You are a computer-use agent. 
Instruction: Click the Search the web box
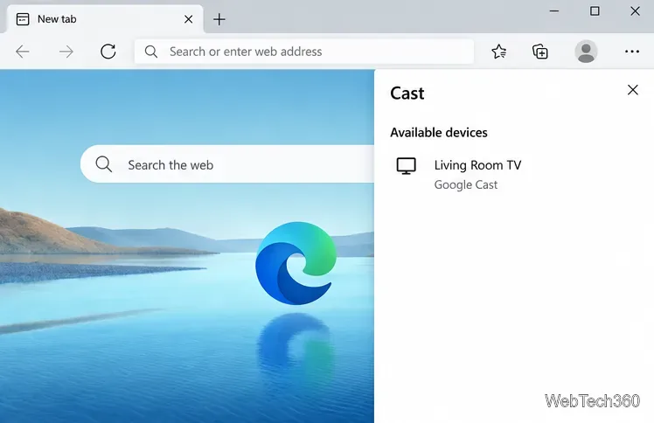[227, 164]
